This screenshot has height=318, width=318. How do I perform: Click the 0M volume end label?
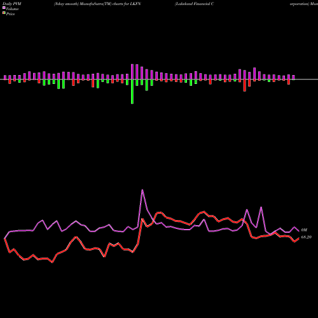tap(304, 230)
